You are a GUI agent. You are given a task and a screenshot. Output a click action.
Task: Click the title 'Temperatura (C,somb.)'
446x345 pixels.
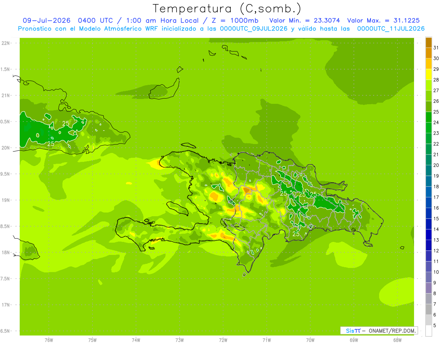coord(227,9)
